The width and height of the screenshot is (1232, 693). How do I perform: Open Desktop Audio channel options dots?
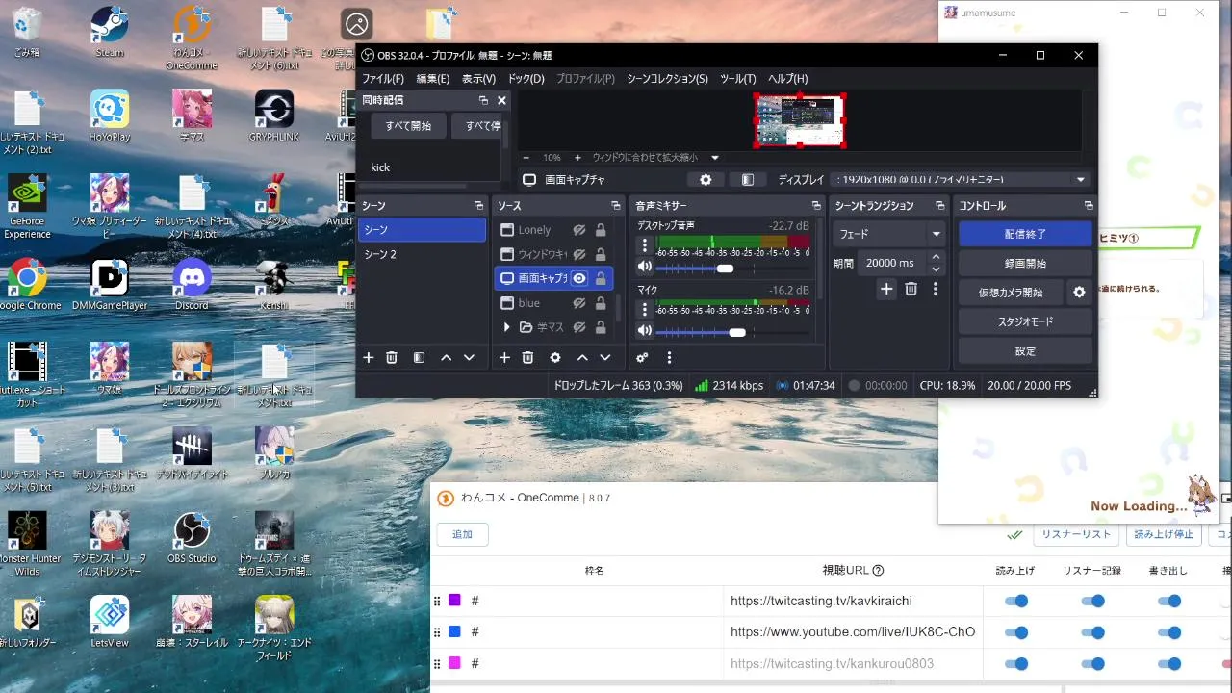pyautogui.click(x=645, y=245)
